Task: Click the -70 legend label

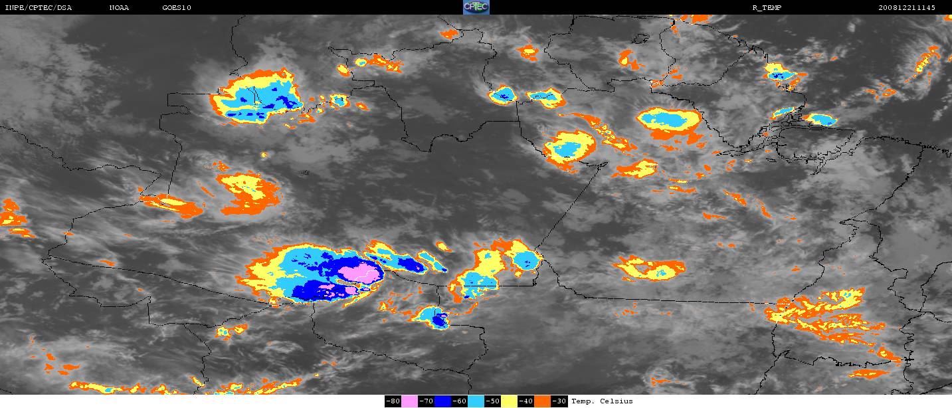Action: pyautogui.click(x=427, y=401)
